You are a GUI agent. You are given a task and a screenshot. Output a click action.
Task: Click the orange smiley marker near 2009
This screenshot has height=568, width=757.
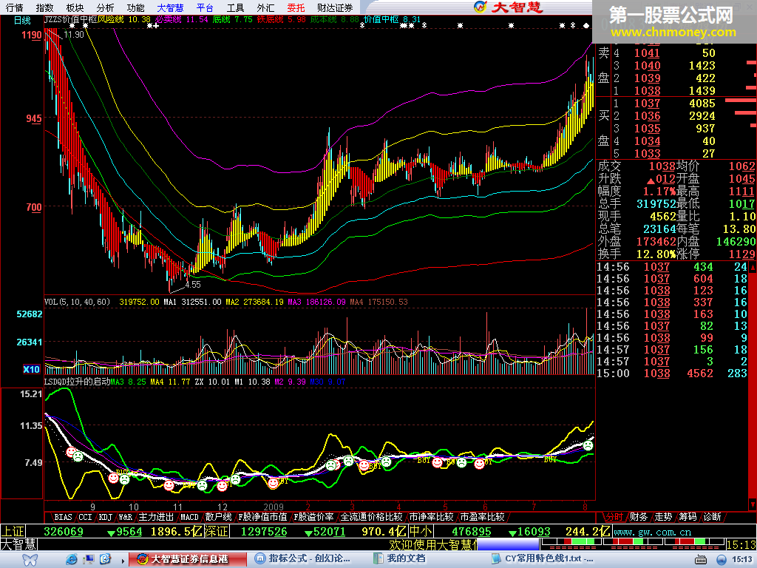click(274, 482)
